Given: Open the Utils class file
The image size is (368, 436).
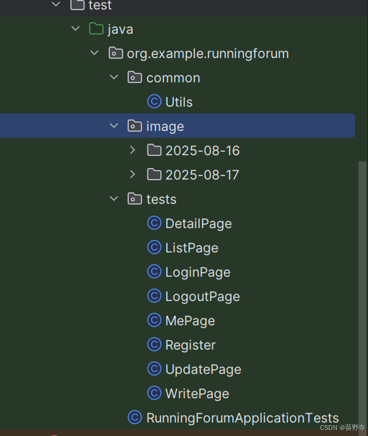Looking at the screenshot, I should (x=179, y=102).
